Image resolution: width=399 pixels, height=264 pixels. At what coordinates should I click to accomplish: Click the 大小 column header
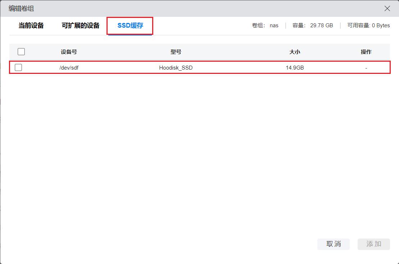pyautogui.click(x=295, y=52)
